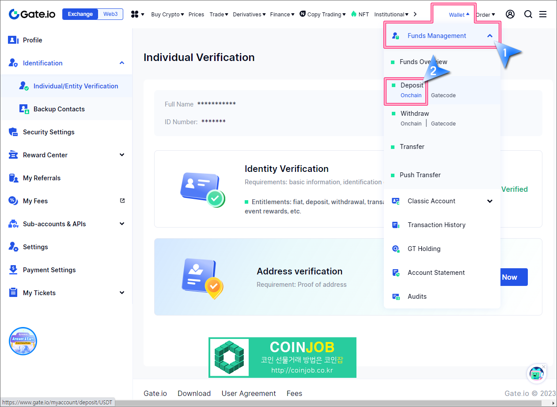Select Push Transfer menu entry
The width and height of the screenshot is (557, 407).
point(420,175)
